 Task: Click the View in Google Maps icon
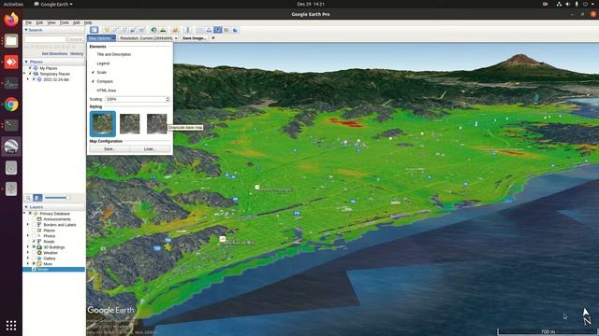pos(226,30)
